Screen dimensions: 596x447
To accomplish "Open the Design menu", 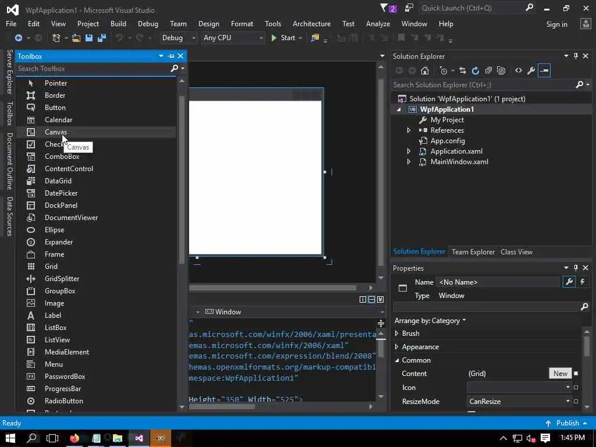I will point(209,23).
